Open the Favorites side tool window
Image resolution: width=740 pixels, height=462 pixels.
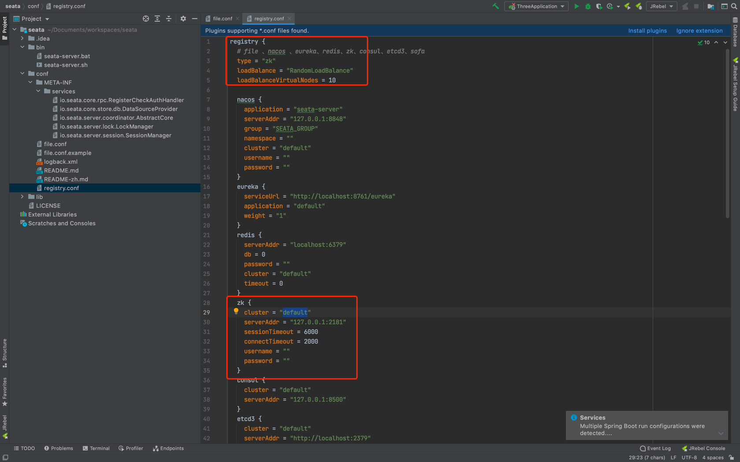click(4, 392)
